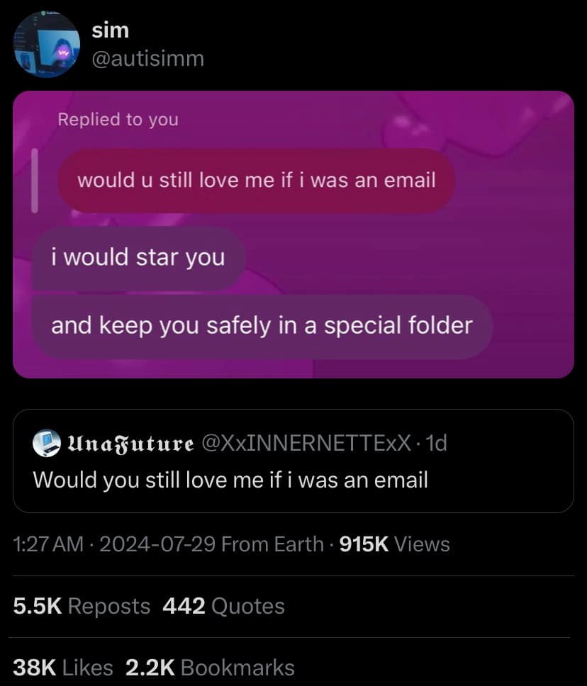This screenshot has width=587, height=686.
Task: Open the @autisimm handle
Action: (x=147, y=58)
